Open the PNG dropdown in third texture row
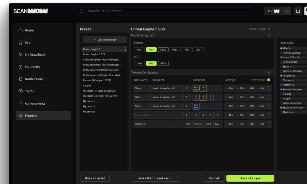This screenshot has width=307, height=184. point(251,106)
